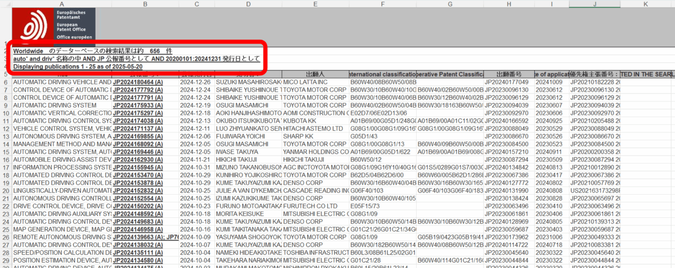This screenshot has height=268, width=675.
Task: Click inventor cell FUJIWARA YOICHI
Action: [x=248, y=136]
